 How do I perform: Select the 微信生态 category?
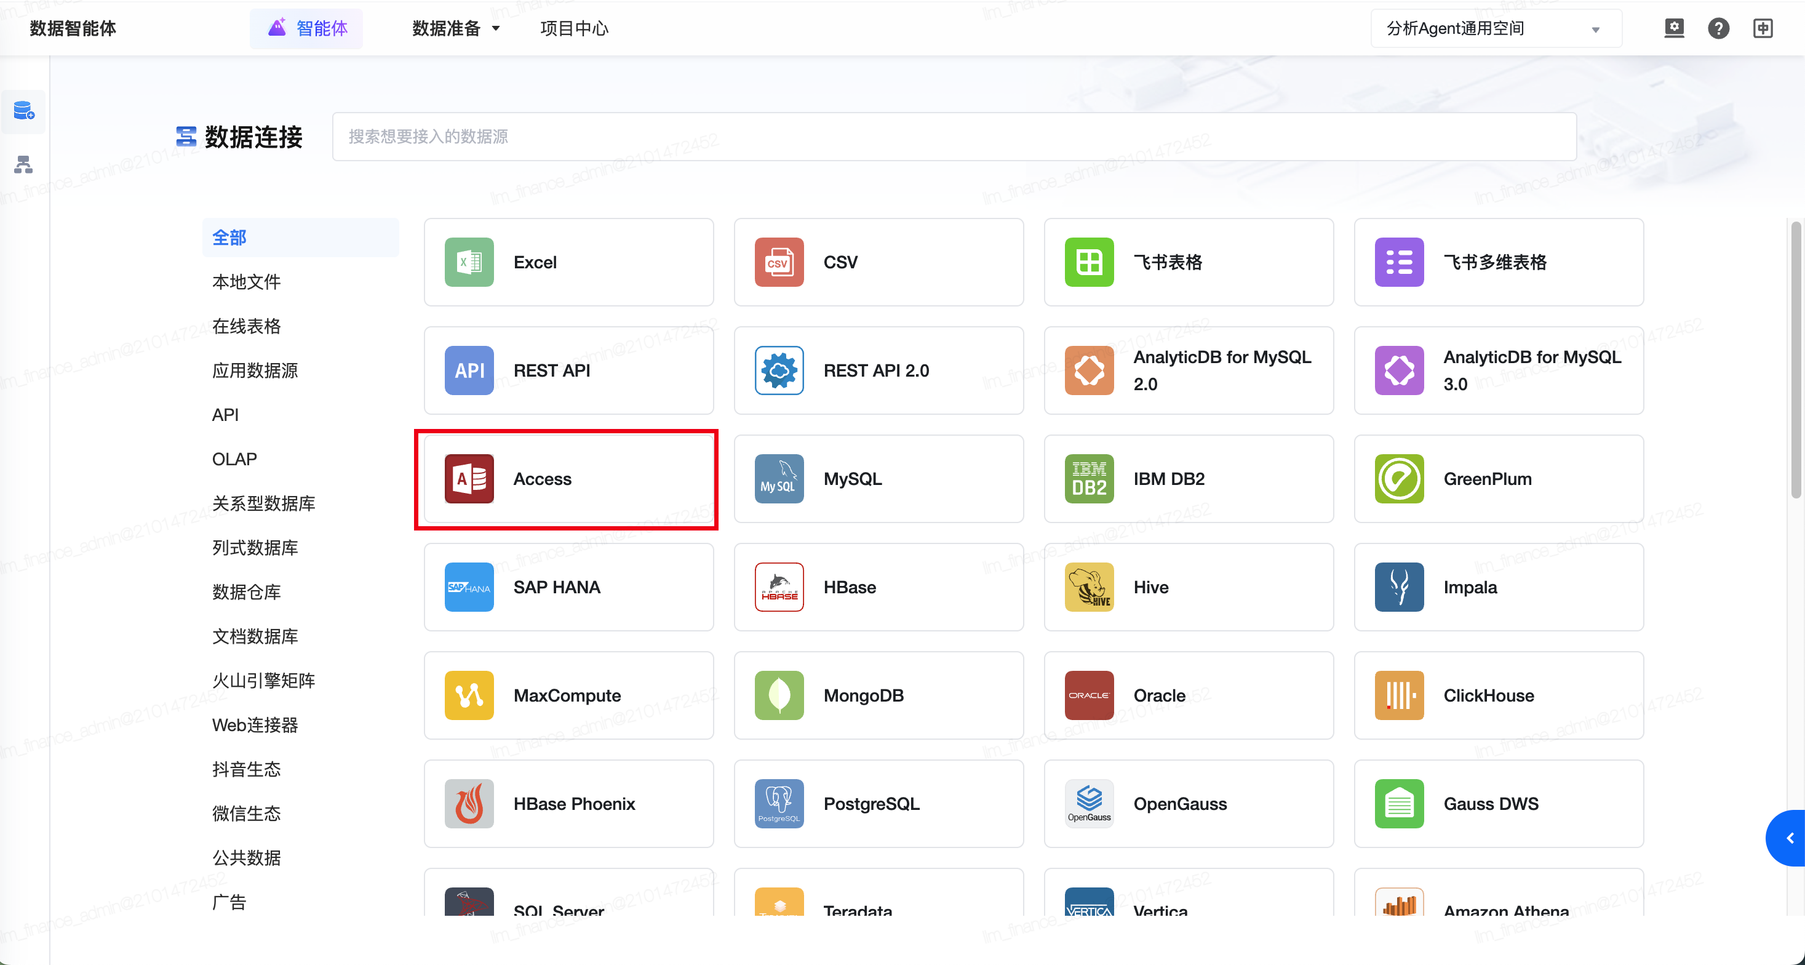246,814
